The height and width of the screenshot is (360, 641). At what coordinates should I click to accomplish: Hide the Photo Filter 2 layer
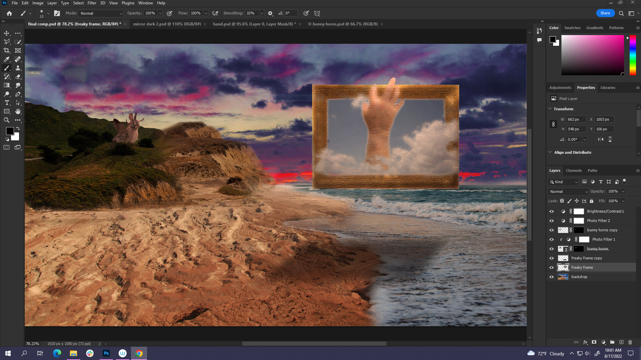551,221
